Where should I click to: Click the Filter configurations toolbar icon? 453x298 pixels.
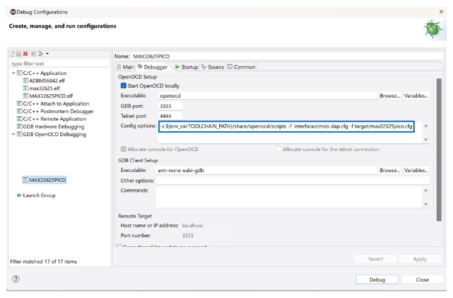click(41, 53)
